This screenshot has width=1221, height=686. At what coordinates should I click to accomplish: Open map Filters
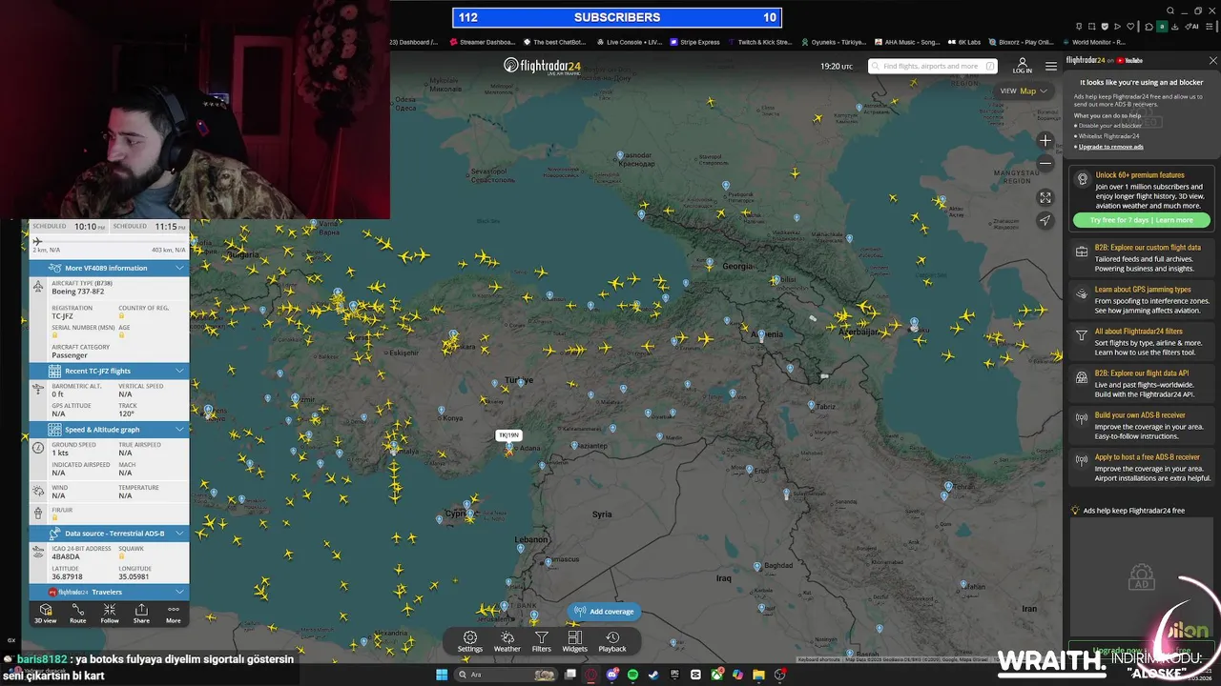click(541, 642)
